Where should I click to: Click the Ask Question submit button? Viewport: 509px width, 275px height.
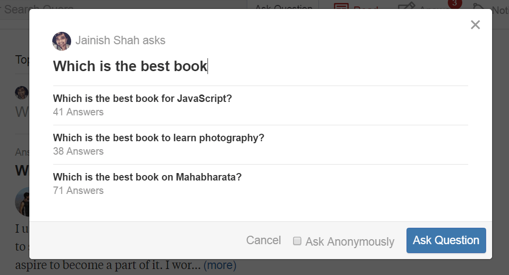446,240
